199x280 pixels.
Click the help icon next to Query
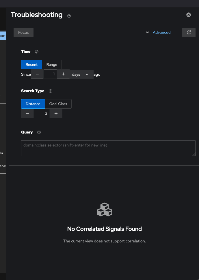[x=39, y=132]
